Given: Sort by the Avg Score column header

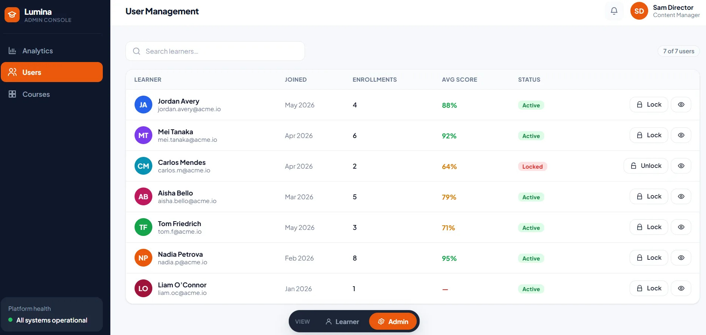Looking at the screenshot, I should (x=459, y=80).
